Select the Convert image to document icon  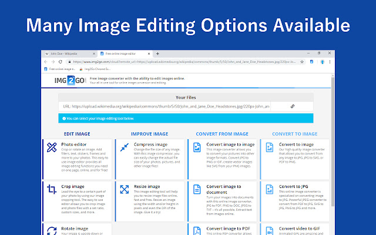pyautogui.click(x=197, y=189)
